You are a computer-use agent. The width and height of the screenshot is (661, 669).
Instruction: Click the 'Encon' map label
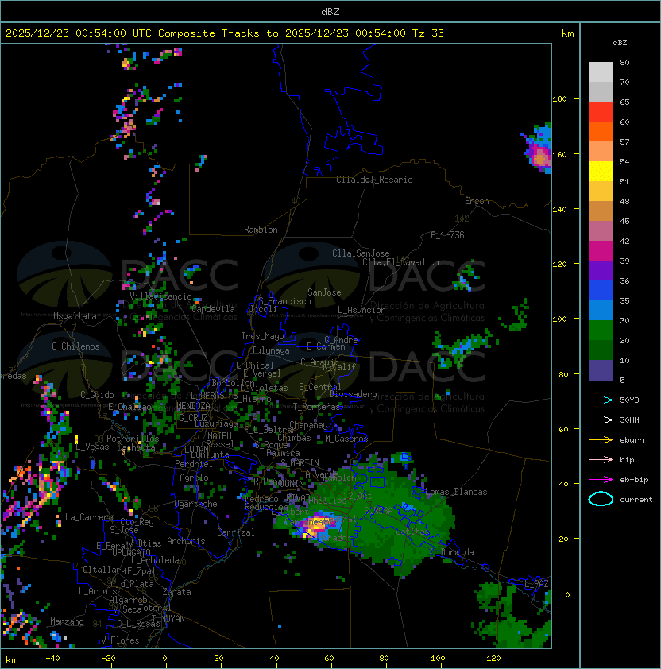[477, 201]
